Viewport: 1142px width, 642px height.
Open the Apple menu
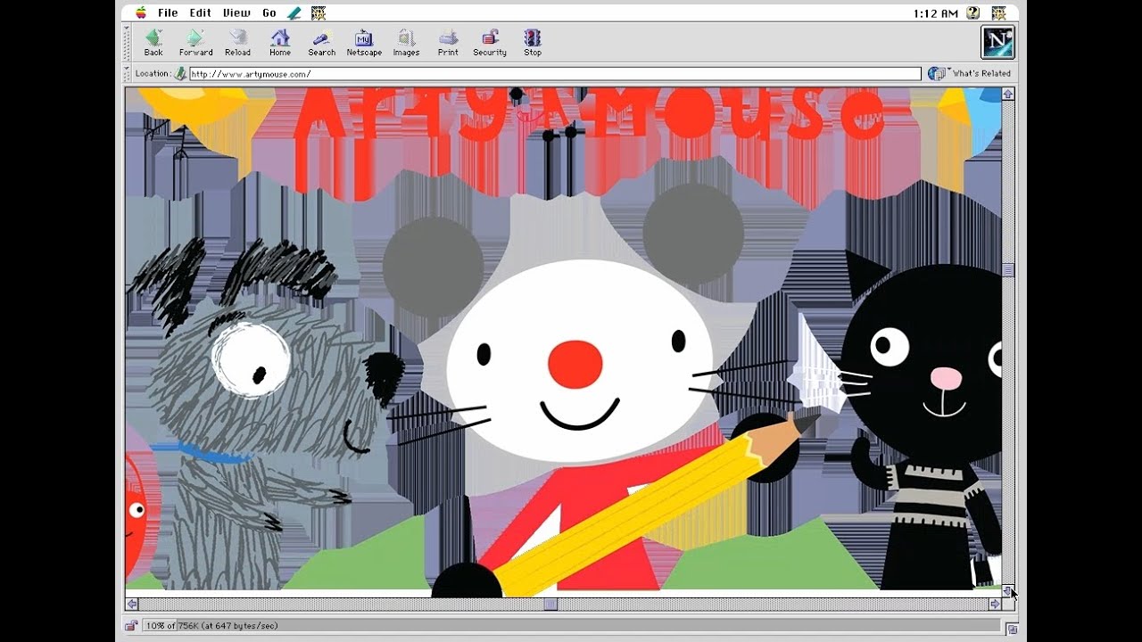click(141, 12)
